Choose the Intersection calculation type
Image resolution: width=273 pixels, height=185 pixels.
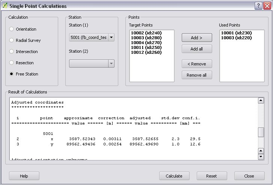[x=12, y=52]
